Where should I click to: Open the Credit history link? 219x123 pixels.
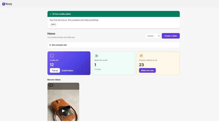[x=67, y=71]
